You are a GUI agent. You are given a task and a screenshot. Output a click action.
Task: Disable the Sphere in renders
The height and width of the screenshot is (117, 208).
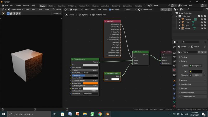(205, 28)
